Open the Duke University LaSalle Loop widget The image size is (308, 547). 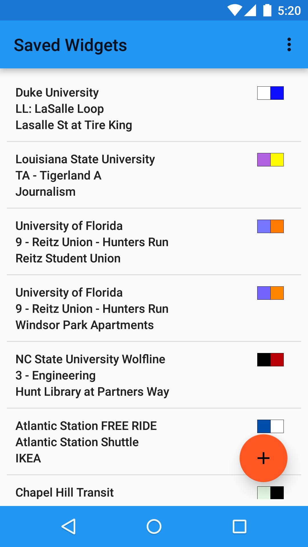[114, 109]
